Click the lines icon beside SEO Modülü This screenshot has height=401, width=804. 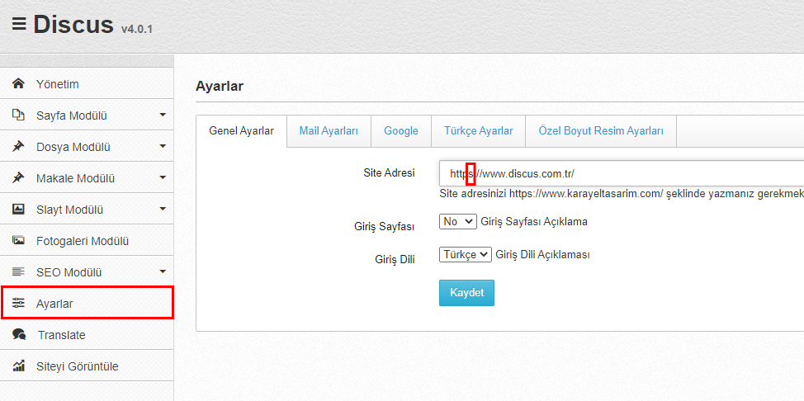pyautogui.click(x=18, y=271)
